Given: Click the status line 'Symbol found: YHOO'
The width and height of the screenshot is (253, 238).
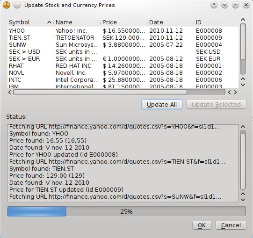Looking at the screenshot, I should (39, 134).
